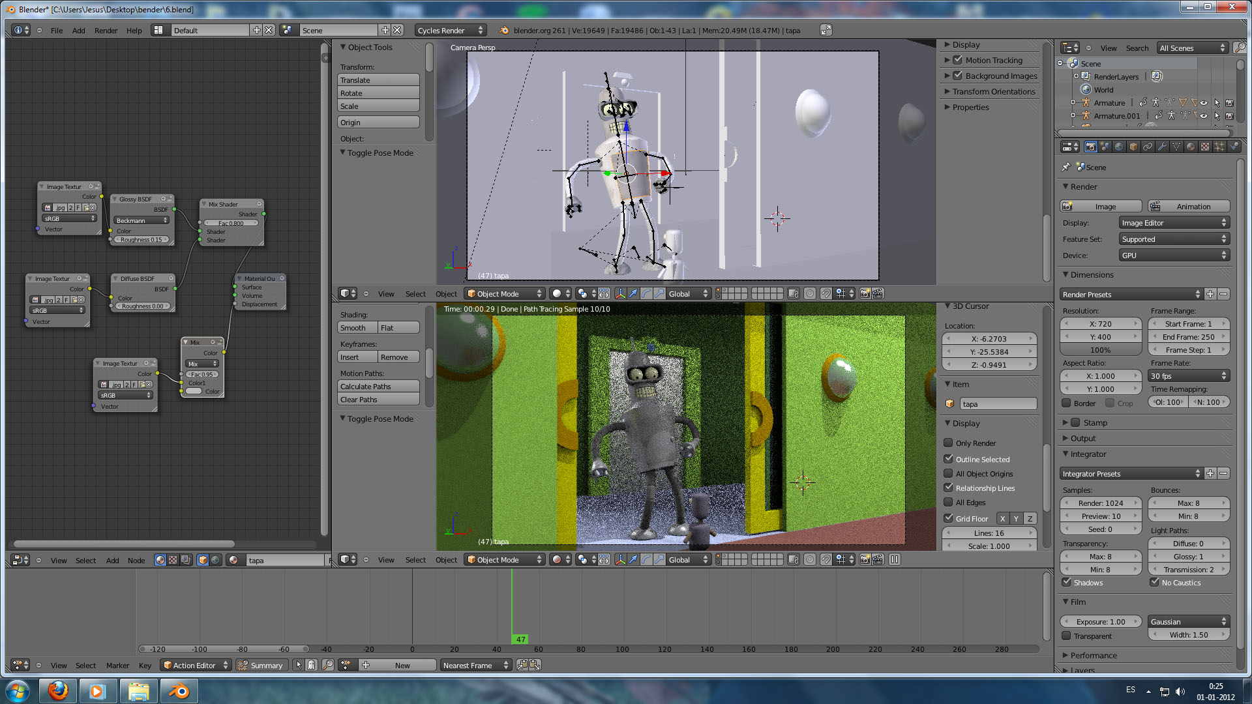Screen dimensions: 1252x704
Task: Expand the Performance panel
Action: tap(1094, 655)
